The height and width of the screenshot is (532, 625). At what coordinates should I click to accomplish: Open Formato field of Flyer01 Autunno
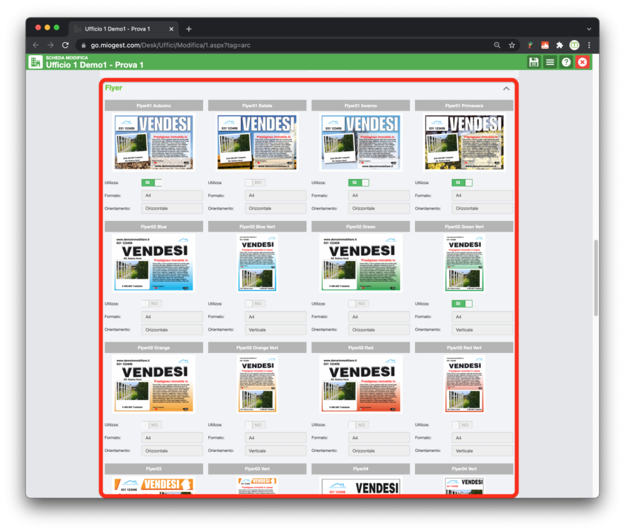click(x=172, y=195)
